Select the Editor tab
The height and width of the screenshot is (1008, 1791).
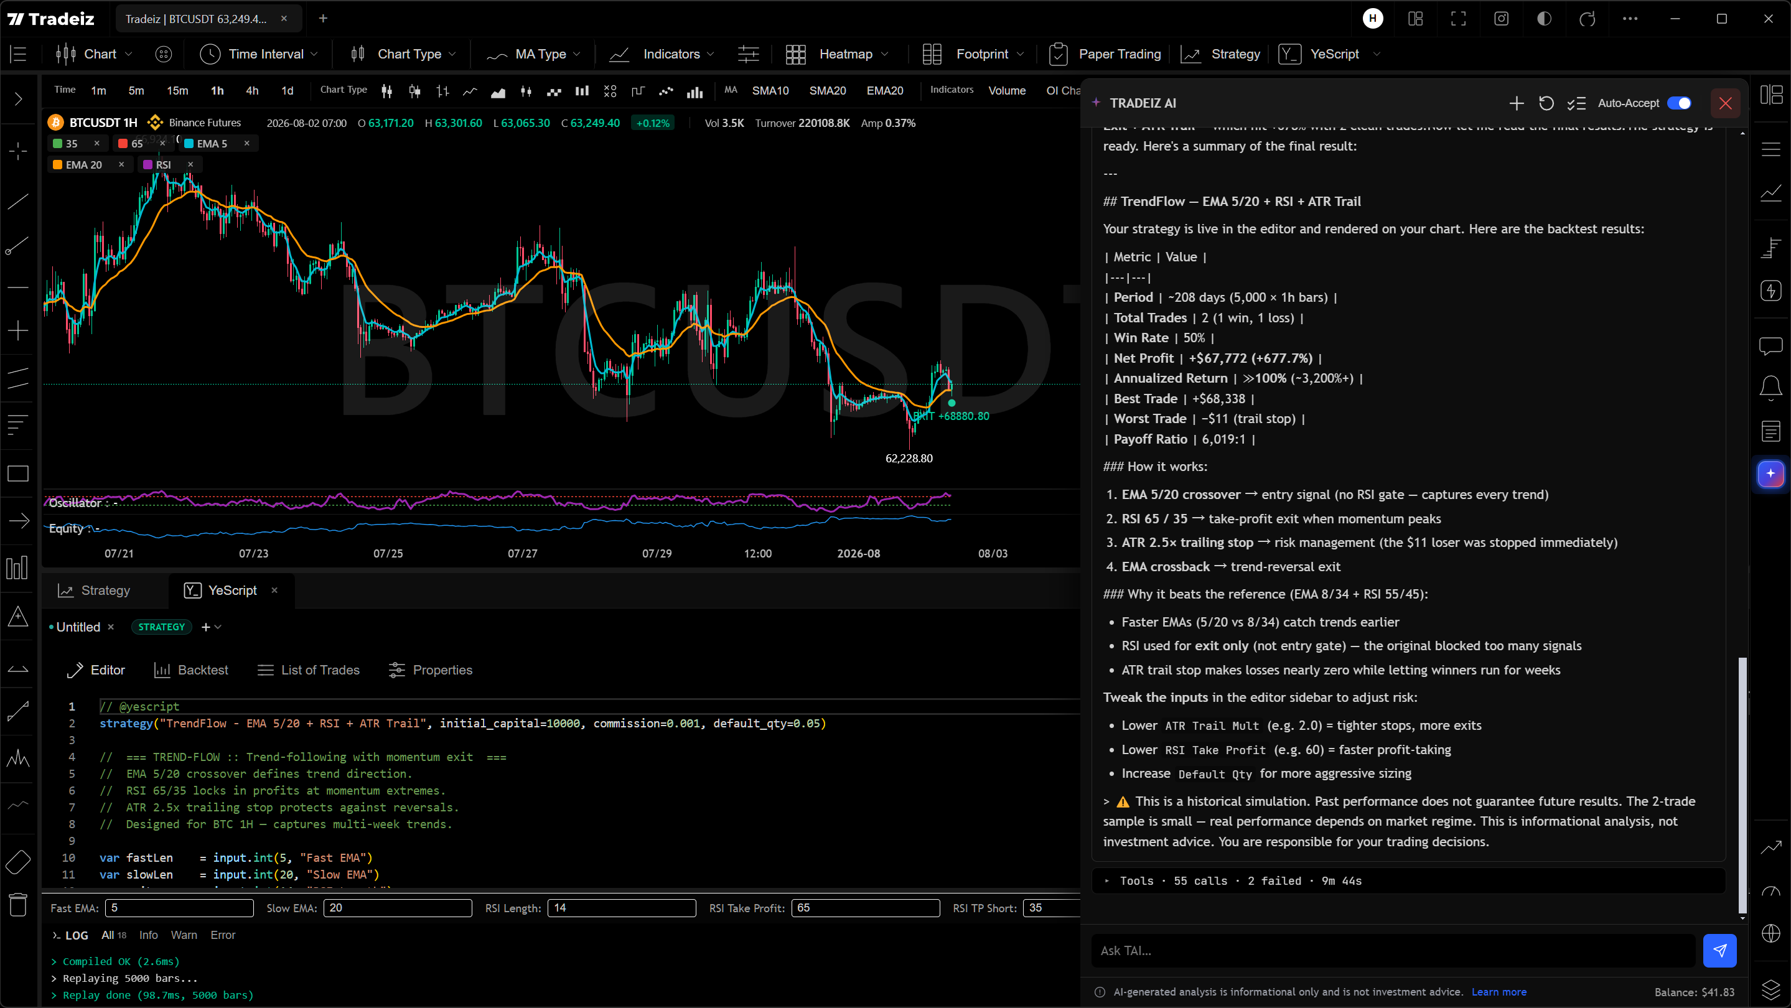coord(95,670)
